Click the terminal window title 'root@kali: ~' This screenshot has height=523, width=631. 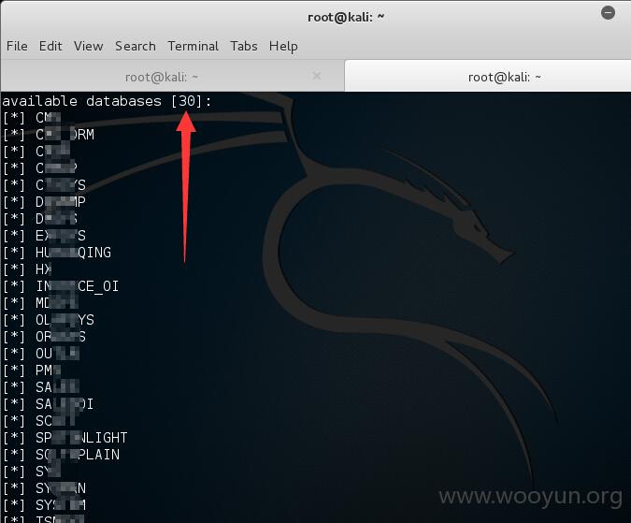(x=346, y=18)
